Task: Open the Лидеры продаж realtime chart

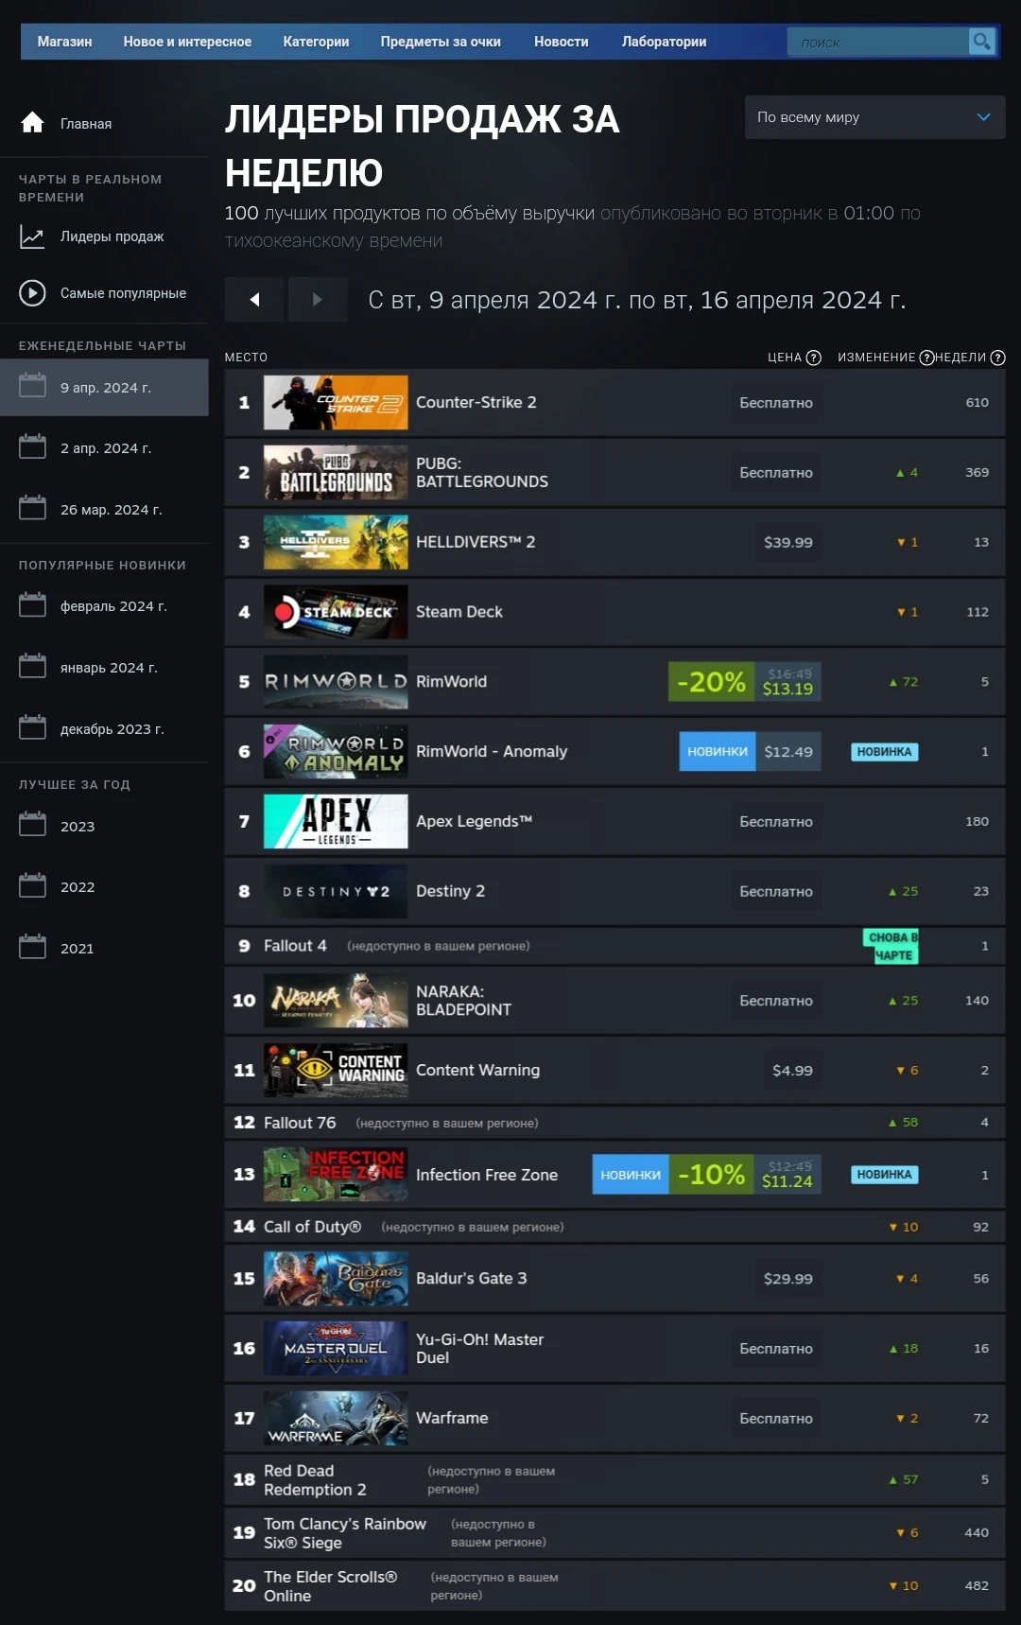Action: (x=112, y=236)
